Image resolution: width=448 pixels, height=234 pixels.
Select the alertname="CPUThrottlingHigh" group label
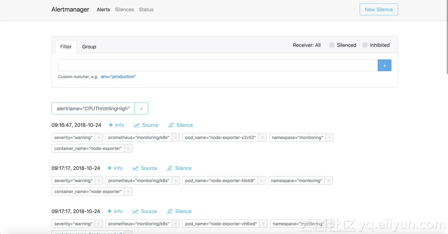pos(93,109)
